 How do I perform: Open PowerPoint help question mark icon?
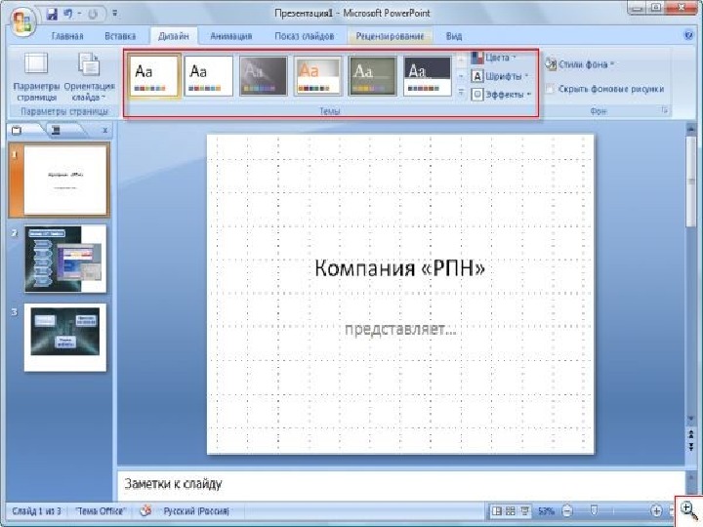(689, 35)
